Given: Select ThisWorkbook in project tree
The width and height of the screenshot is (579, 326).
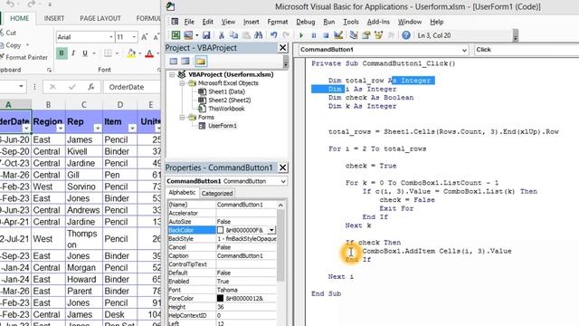Looking at the screenshot, I should pyautogui.click(x=226, y=109).
